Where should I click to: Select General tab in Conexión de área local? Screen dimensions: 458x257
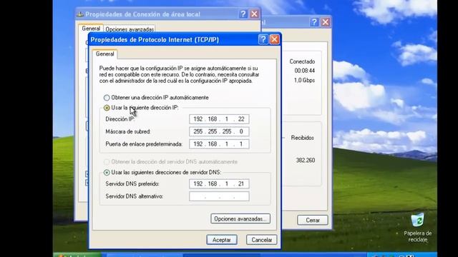click(91, 29)
